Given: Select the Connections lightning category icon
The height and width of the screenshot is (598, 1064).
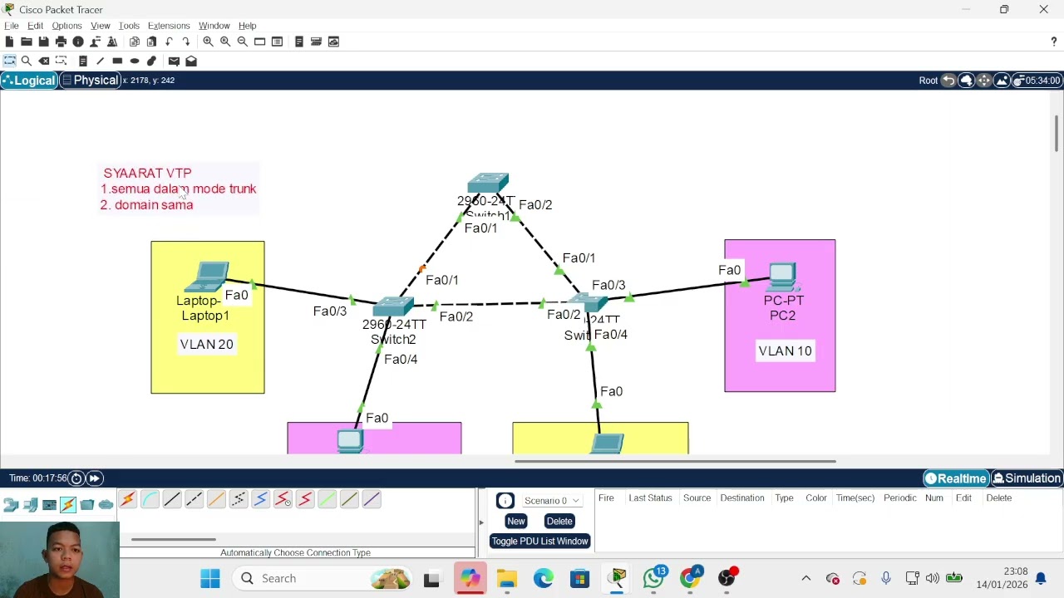Looking at the screenshot, I should coord(68,504).
